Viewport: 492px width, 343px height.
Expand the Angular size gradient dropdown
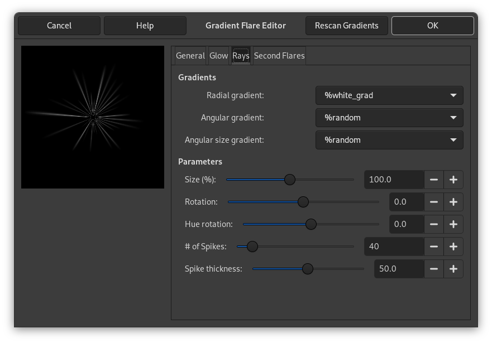pos(389,139)
